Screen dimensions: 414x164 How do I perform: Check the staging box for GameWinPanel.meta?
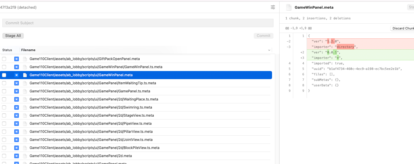click(x=4, y=75)
